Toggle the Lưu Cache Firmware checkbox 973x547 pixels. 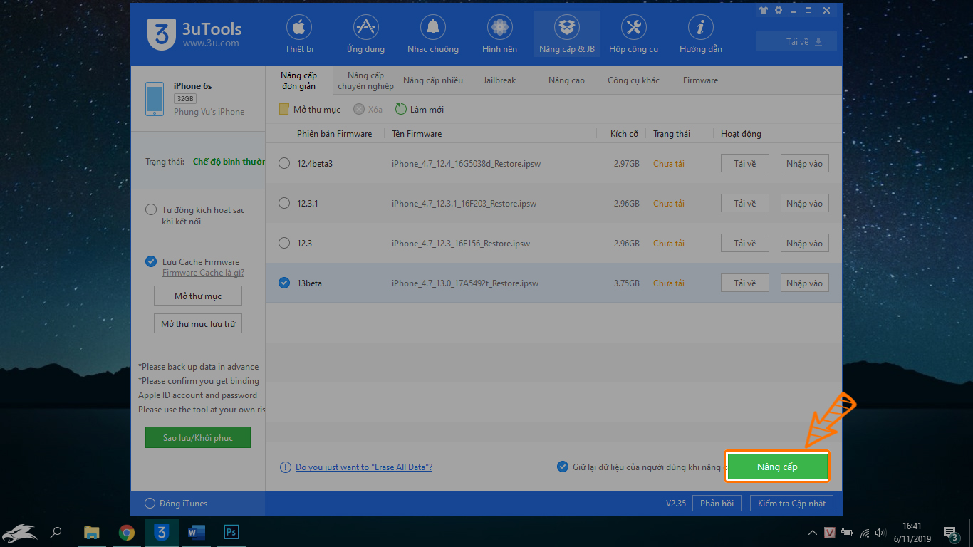coord(150,261)
